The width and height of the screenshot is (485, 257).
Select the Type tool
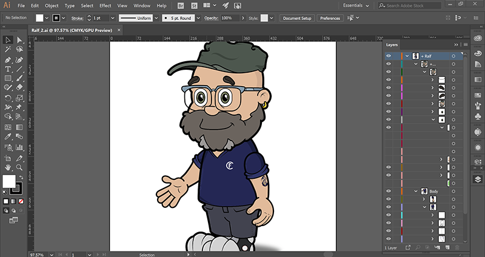pos(8,69)
